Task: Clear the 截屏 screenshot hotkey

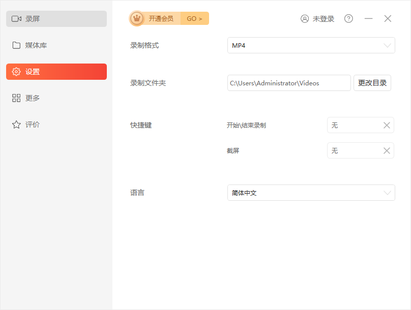Action: click(387, 150)
